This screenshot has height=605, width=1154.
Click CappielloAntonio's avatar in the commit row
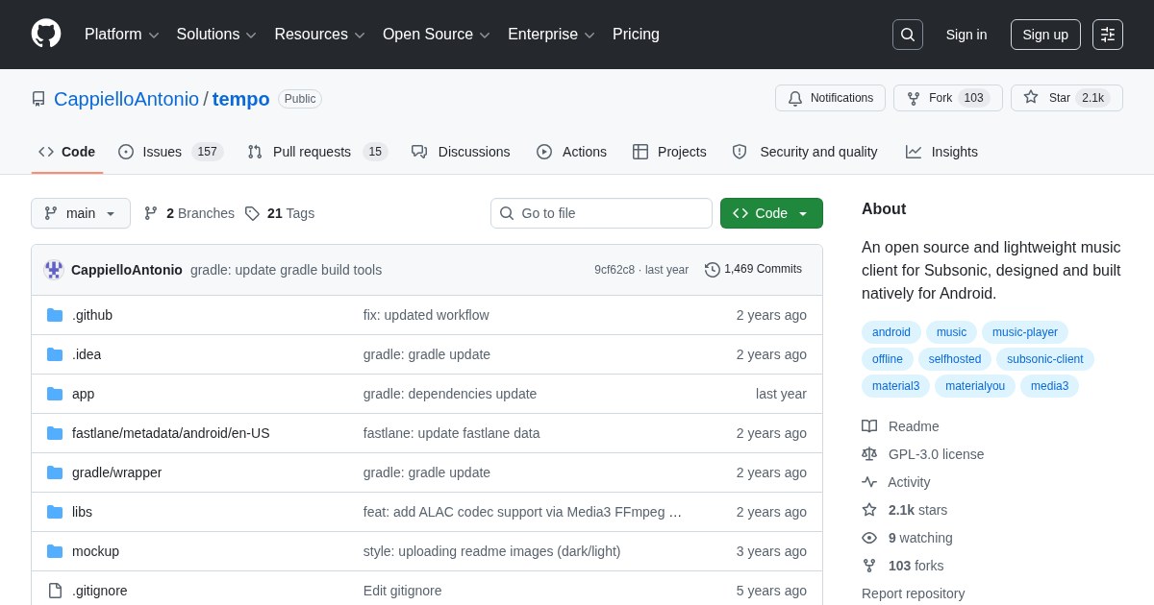tap(54, 270)
